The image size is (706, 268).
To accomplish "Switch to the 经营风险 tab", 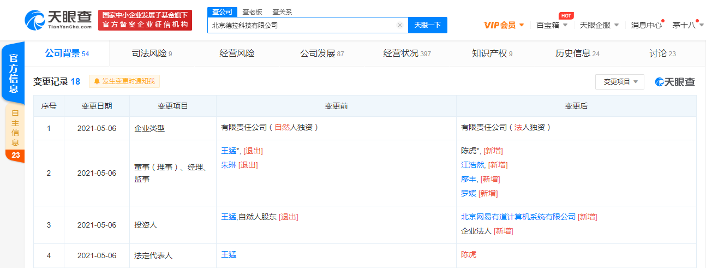I will tap(237, 53).
